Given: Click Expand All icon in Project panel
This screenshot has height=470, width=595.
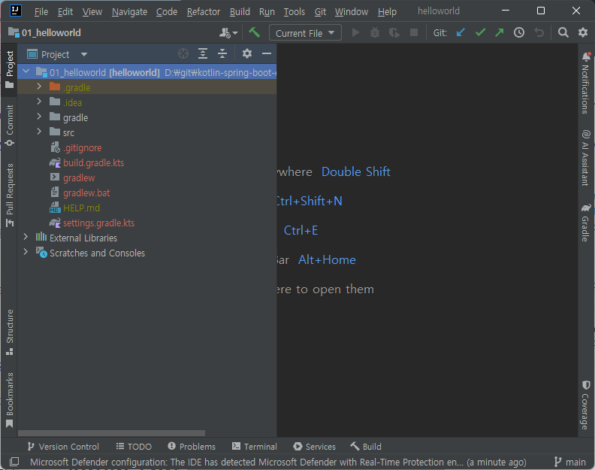Looking at the screenshot, I should [x=203, y=53].
